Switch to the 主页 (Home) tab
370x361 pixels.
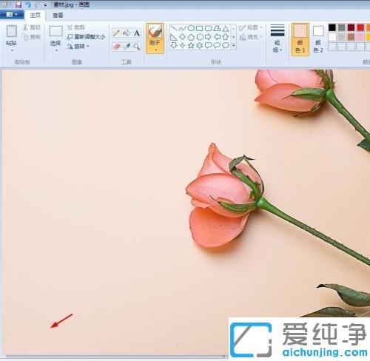point(36,16)
